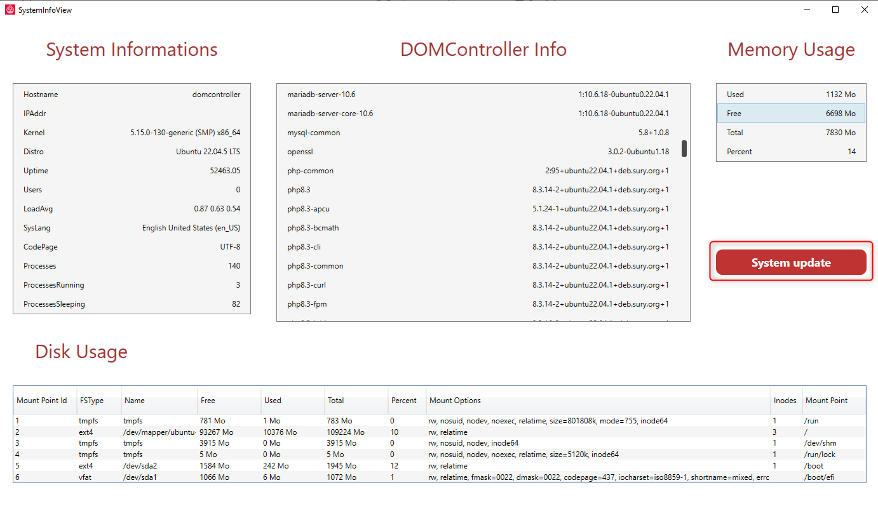Click the Mount Options column header
Screen dimensions: 878x525
coord(598,401)
